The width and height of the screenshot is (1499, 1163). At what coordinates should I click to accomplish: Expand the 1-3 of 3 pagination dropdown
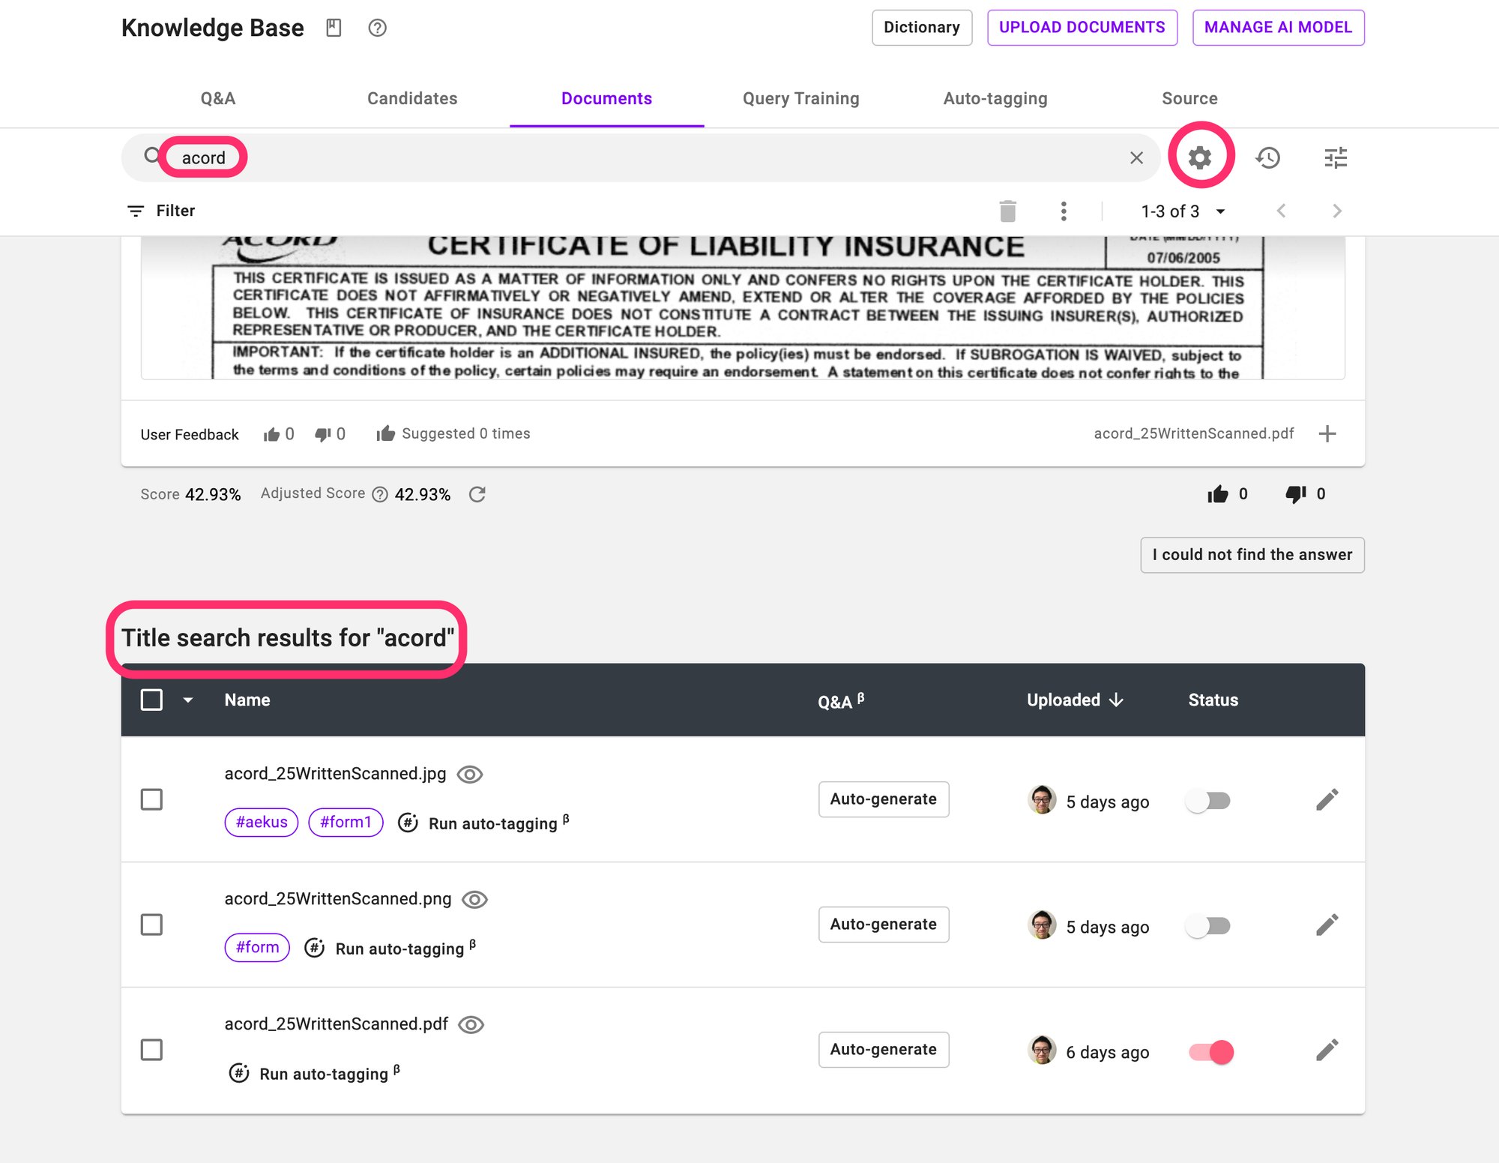pos(1220,211)
